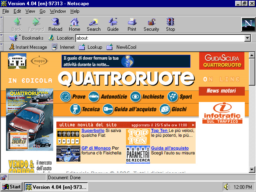Click the security lock in status bar
The image size is (256, 192).
(x=4, y=178)
